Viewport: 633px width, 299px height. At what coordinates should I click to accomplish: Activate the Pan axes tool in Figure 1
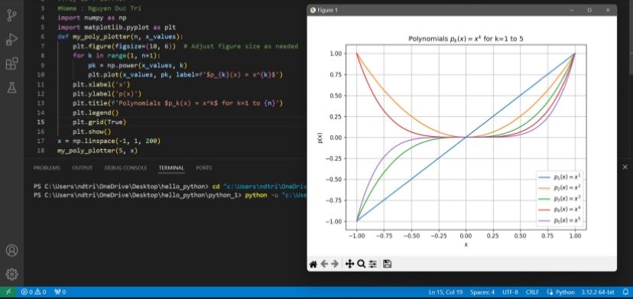pyautogui.click(x=349, y=264)
